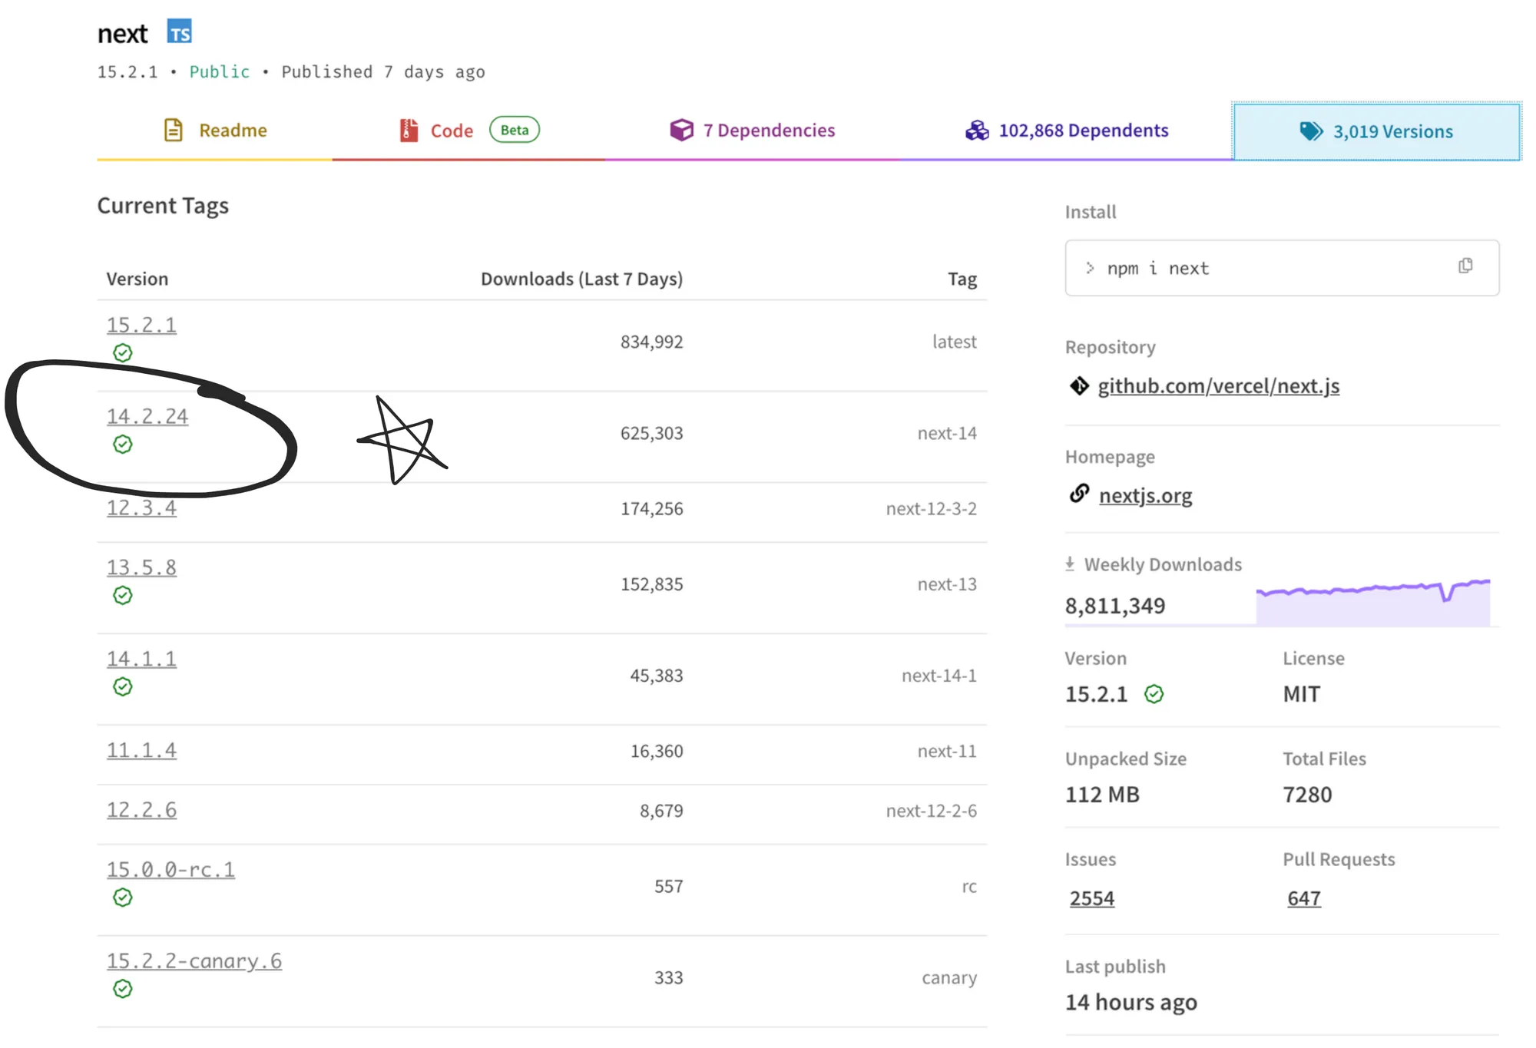Click provenance checkmark under version 13.5.8
This screenshot has width=1536, height=1048.
[x=123, y=596]
